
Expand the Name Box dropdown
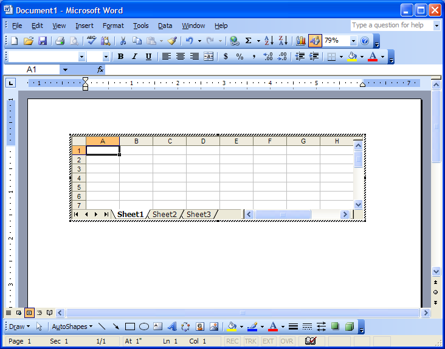tap(65, 70)
